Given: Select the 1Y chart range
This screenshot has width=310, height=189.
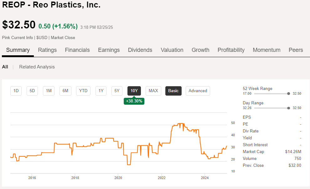Looking at the screenshot, I should [101, 91].
